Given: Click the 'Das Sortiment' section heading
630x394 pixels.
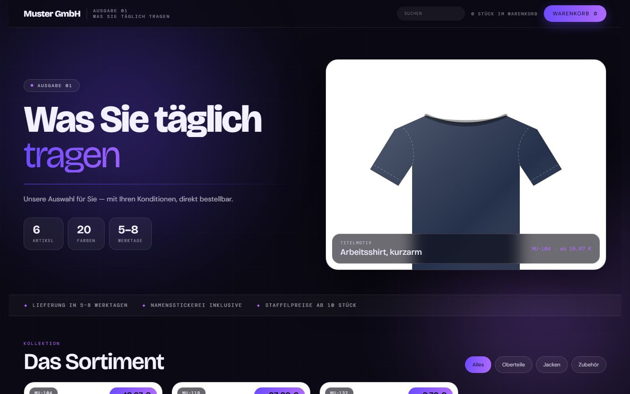Looking at the screenshot, I should pyautogui.click(x=94, y=362).
